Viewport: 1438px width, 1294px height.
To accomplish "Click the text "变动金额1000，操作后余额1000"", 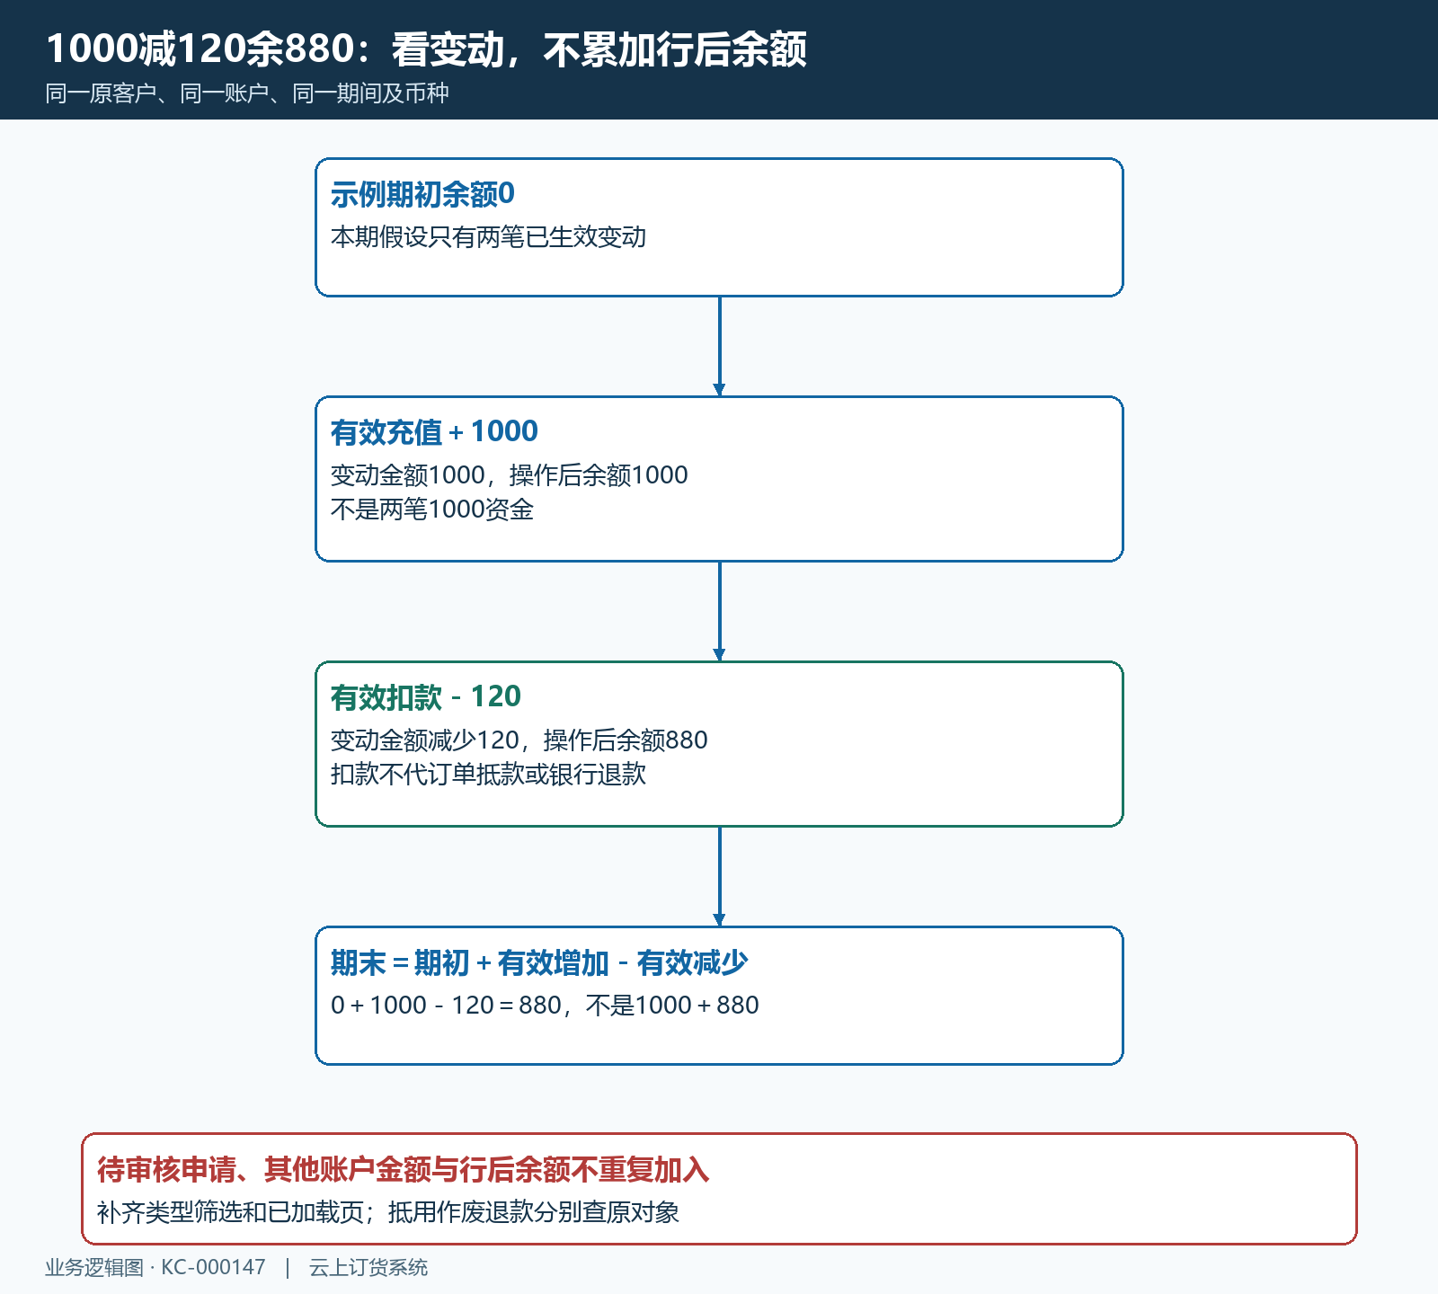I will coord(509,475).
